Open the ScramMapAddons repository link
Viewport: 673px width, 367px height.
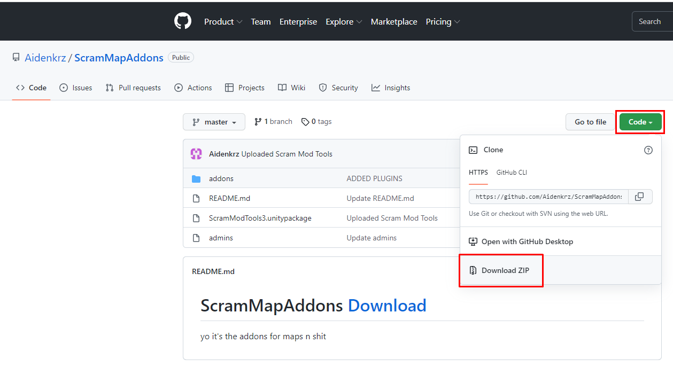tap(119, 58)
